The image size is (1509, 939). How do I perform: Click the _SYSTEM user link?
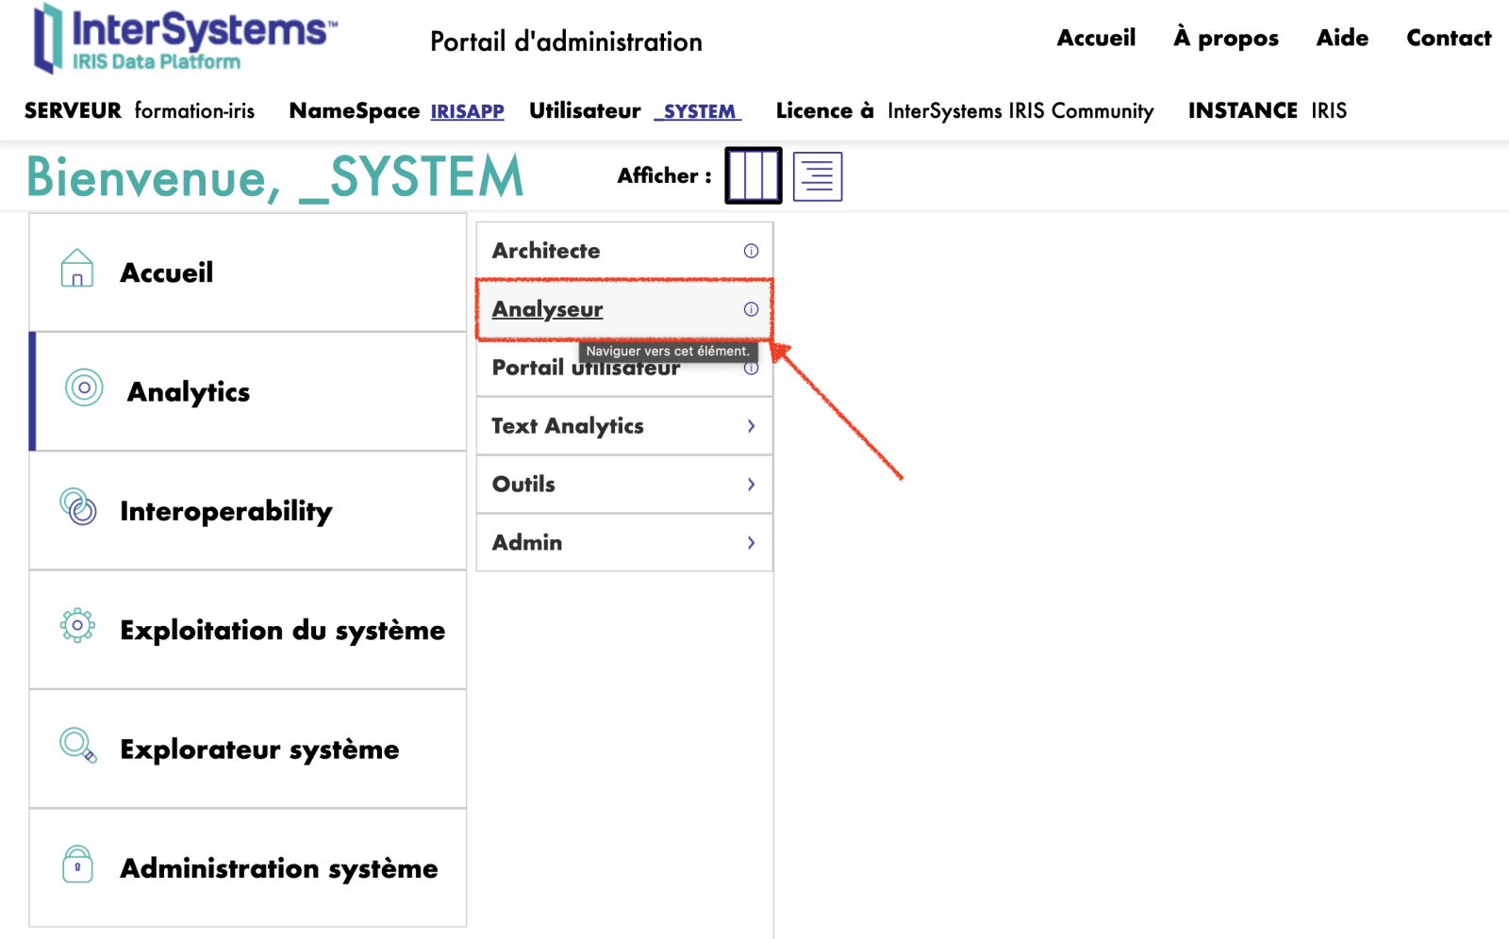698,111
